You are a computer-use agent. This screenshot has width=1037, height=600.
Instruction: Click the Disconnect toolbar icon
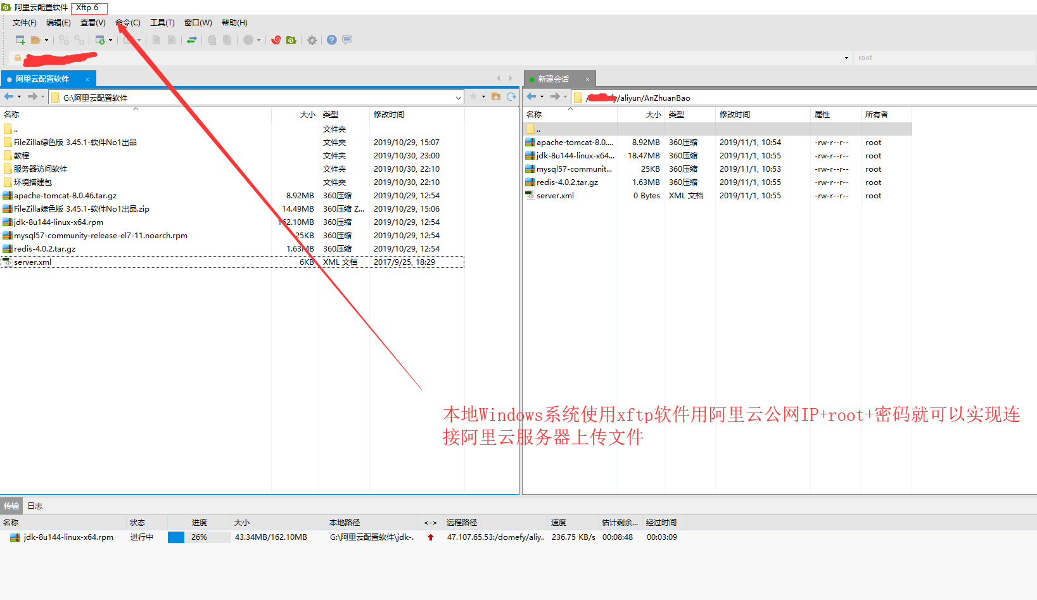click(x=63, y=40)
